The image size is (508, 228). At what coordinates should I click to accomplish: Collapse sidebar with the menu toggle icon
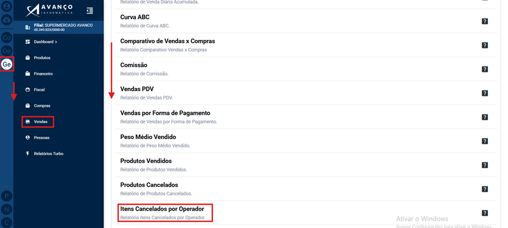tap(90, 11)
